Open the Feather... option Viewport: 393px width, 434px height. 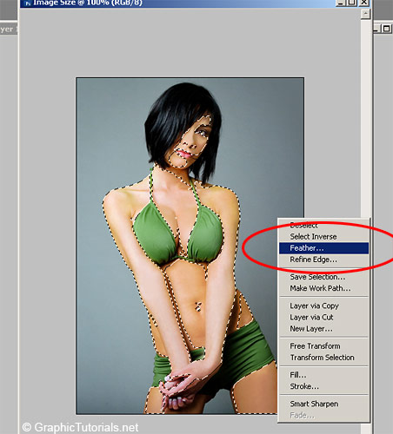point(323,248)
